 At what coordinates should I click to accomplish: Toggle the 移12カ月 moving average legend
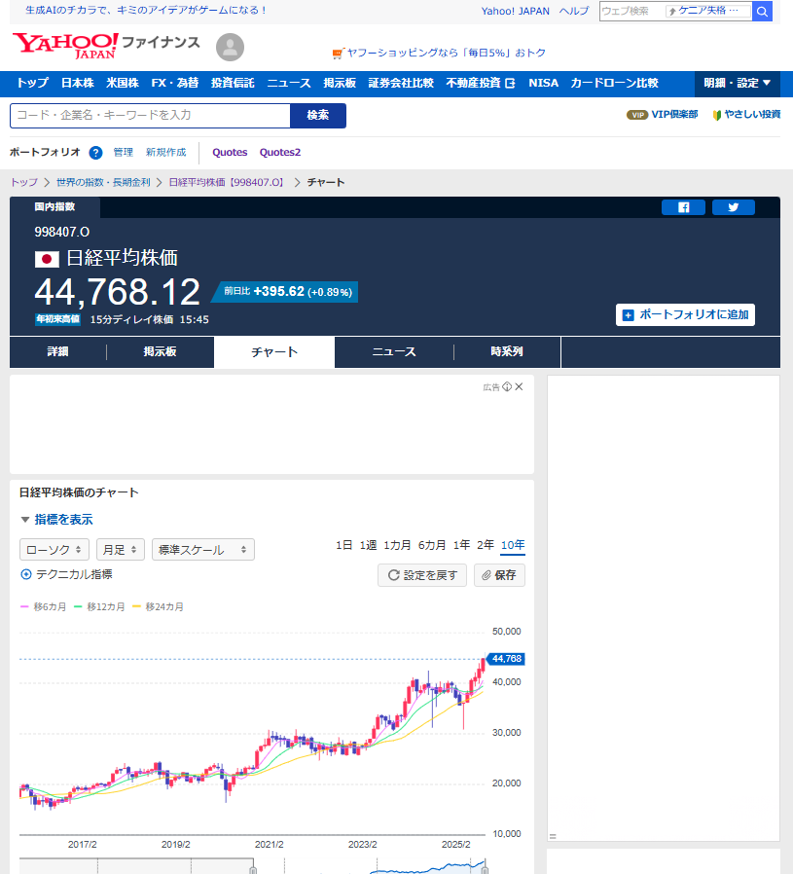coord(99,607)
